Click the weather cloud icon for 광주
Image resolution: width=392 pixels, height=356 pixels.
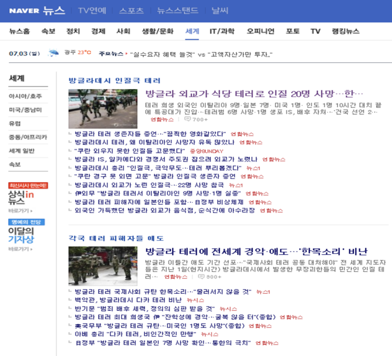[x=53, y=53]
